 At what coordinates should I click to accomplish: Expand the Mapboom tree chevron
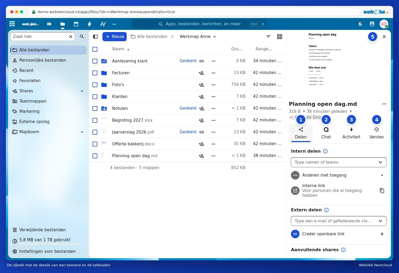coord(82,132)
